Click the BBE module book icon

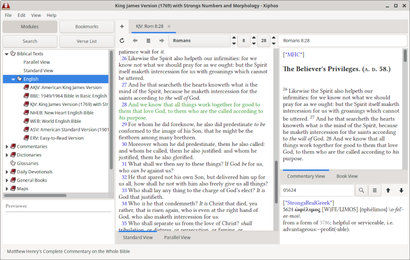(26, 96)
